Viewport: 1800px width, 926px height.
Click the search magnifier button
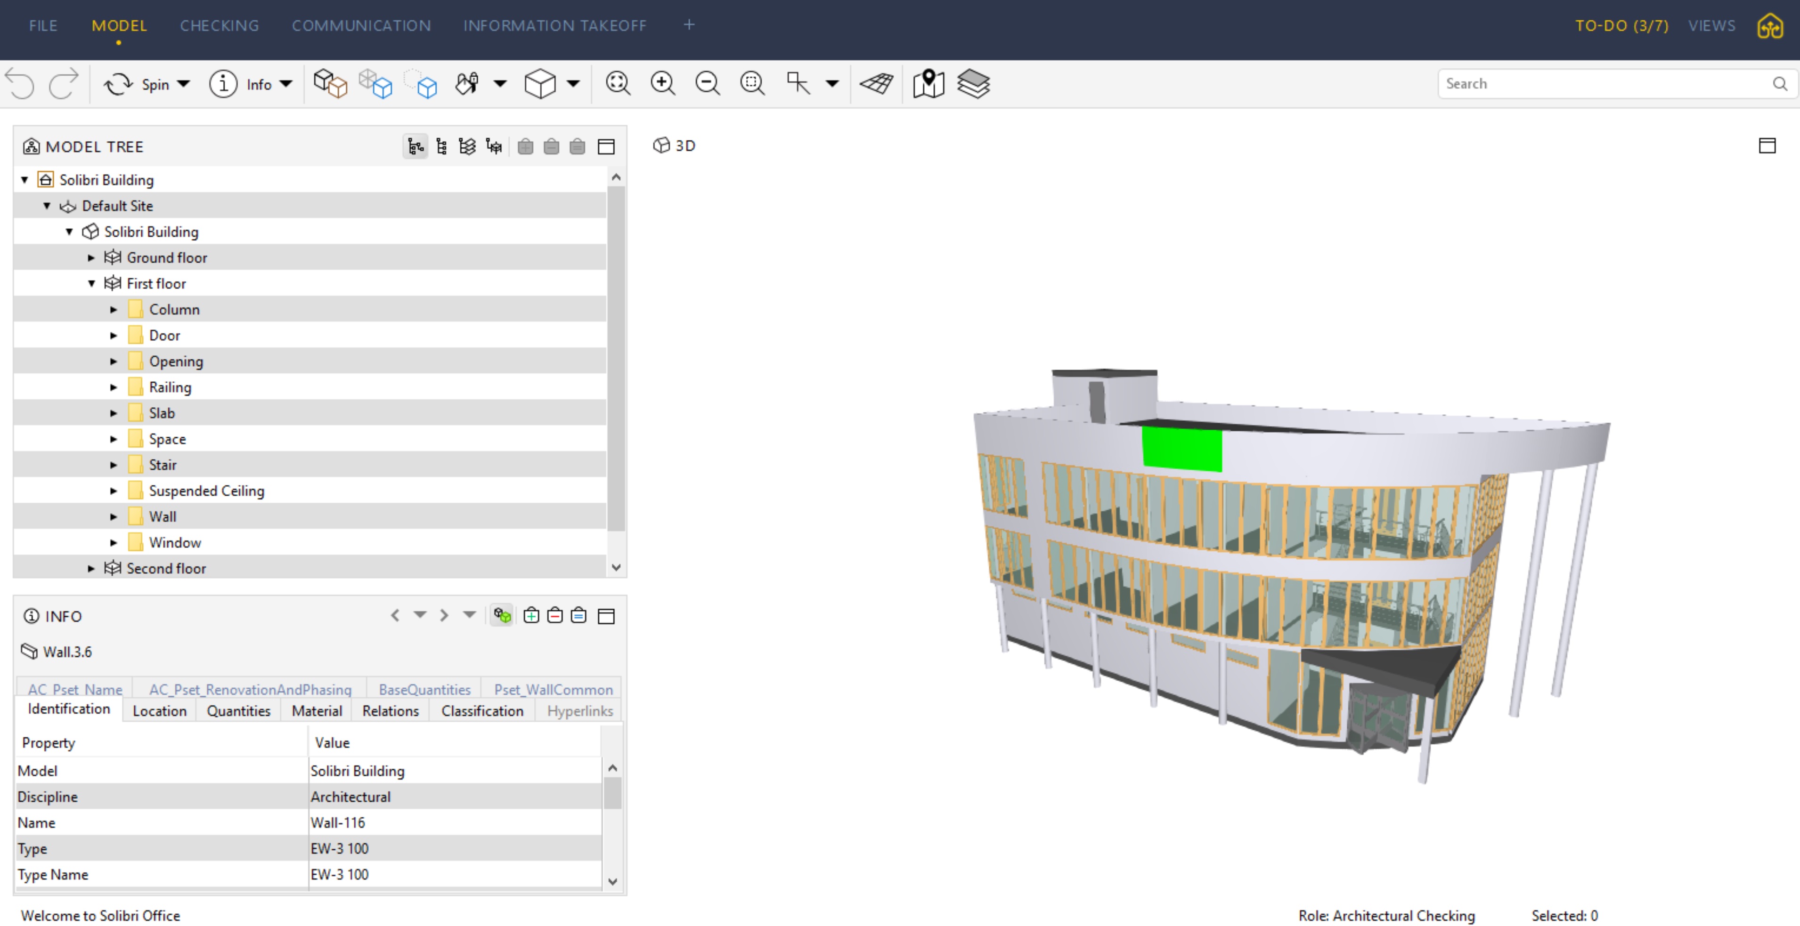click(x=1780, y=84)
